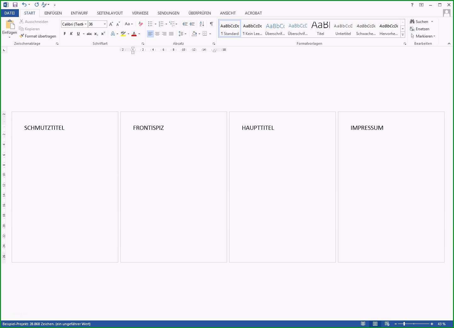Viewport: 454px width, 328px height.
Task: Collapse the ribbon with chevron arrow
Action: pyautogui.click(x=449, y=43)
